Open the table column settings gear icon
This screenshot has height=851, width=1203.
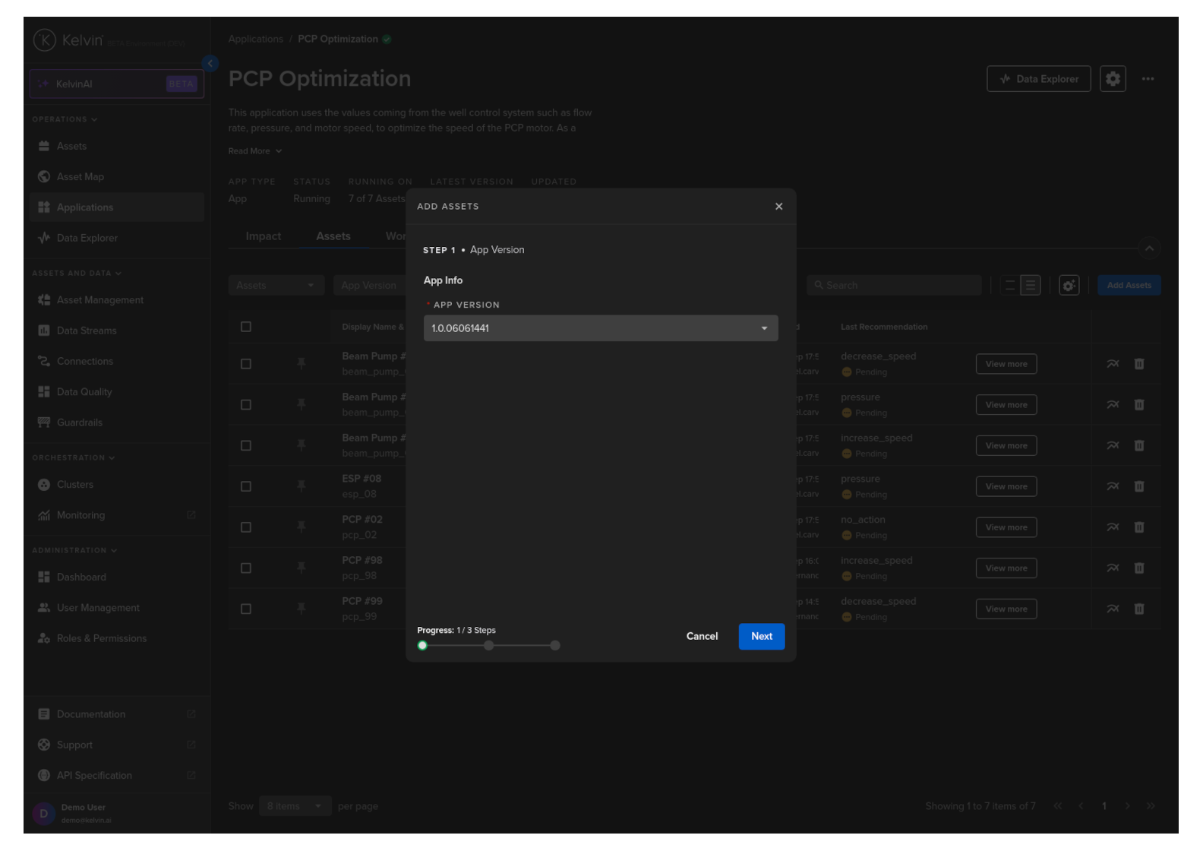tap(1069, 286)
